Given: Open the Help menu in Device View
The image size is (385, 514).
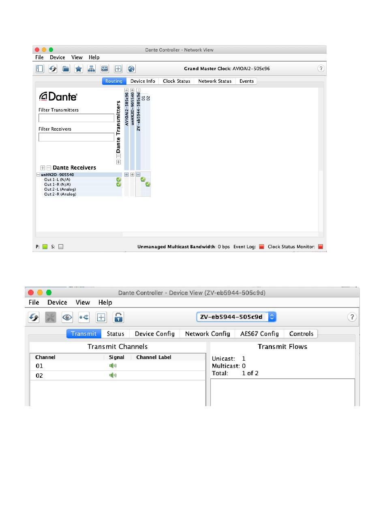Looking at the screenshot, I should pos(105,302).
